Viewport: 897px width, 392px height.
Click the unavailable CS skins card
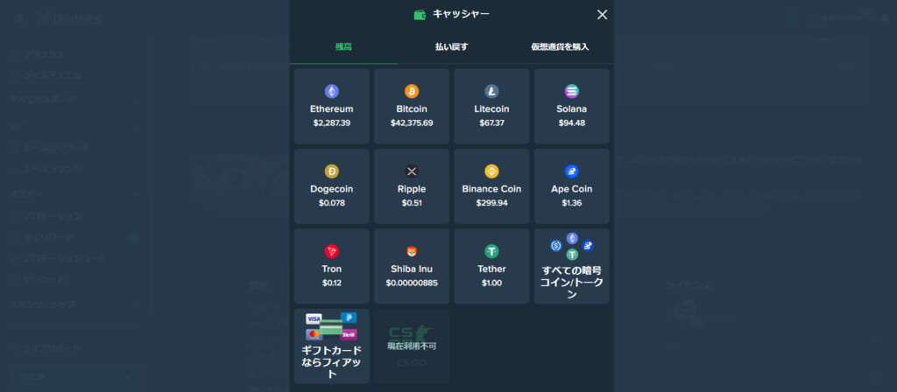click(x=412, y=346)
